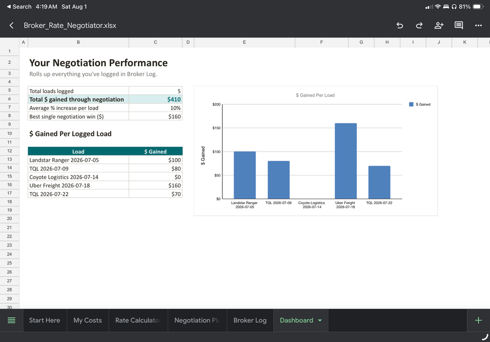Screen dimensions: 490x342
Task: Tap the back arrow next to filename
Action: (x=12, y=25)
